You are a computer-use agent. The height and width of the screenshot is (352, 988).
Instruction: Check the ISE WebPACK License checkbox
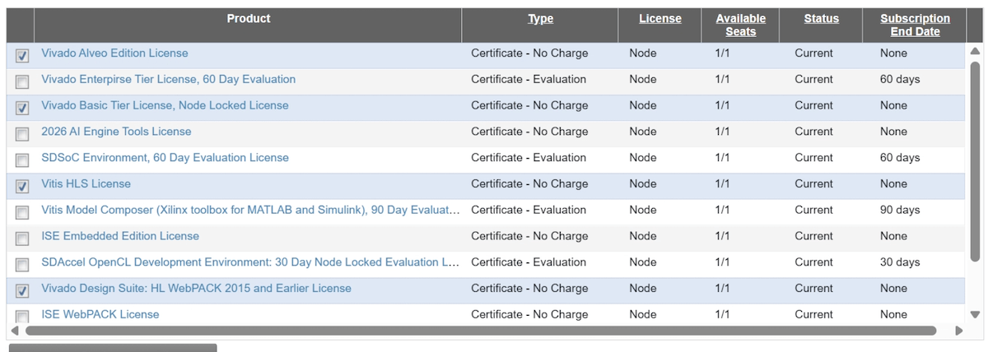click(x=22, y=317)
